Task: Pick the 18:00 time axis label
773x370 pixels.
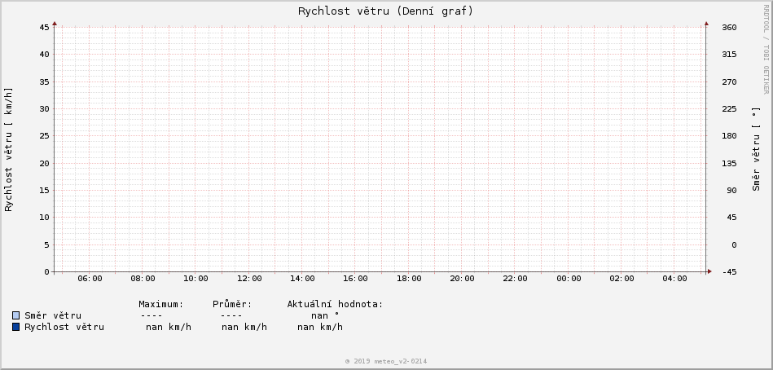Action: pyautogui.click(x=409, y=279)
